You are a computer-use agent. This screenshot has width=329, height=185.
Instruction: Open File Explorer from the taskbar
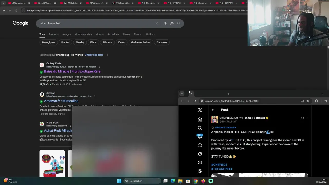[180, 181]
